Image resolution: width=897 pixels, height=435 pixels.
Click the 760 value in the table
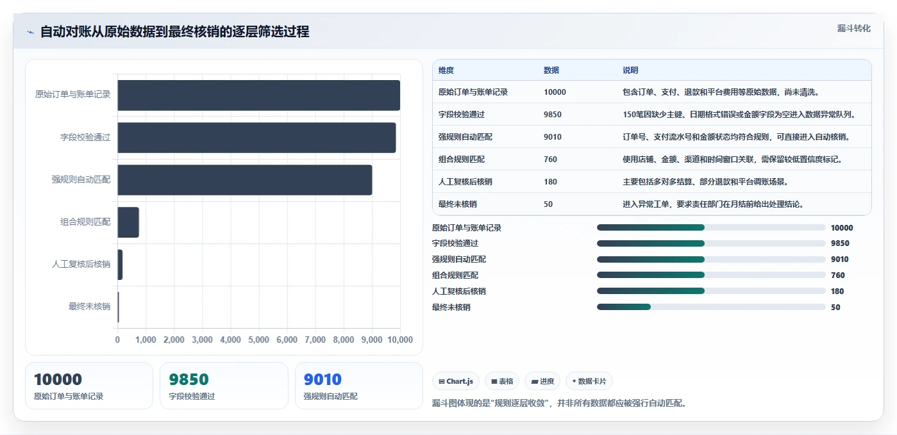tap(550, 160)
